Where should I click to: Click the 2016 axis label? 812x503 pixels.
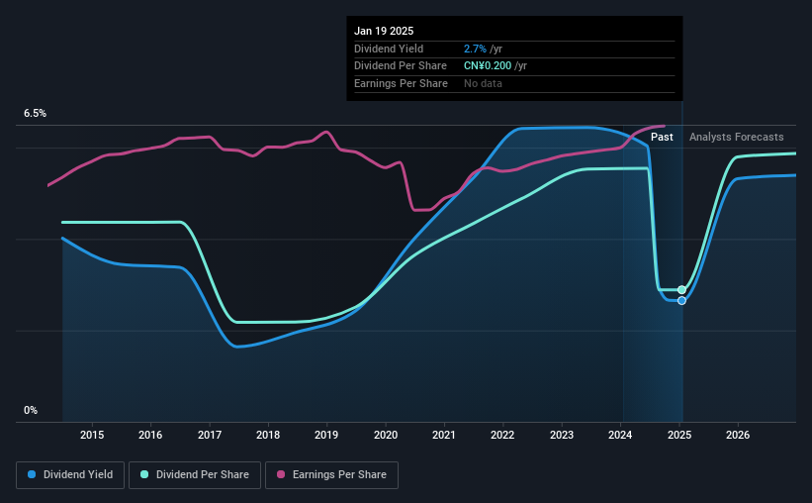click(x=150, y=435)
